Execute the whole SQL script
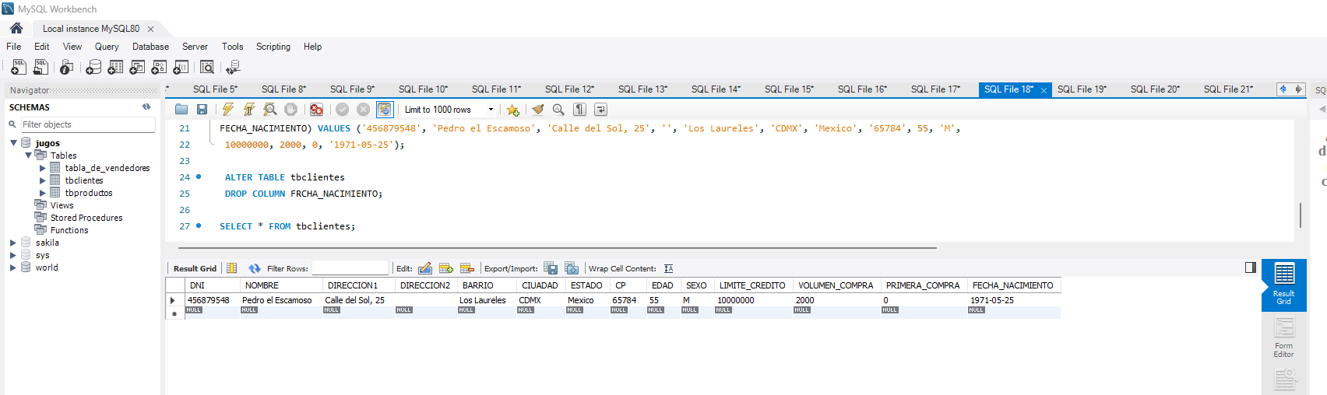This screenshot has width=1327, height=395. click(x=228, y=110)
